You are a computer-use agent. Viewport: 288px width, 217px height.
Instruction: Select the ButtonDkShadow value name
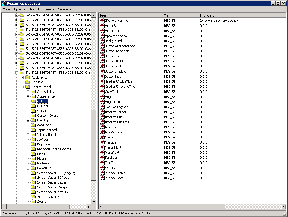pos(117,51)
